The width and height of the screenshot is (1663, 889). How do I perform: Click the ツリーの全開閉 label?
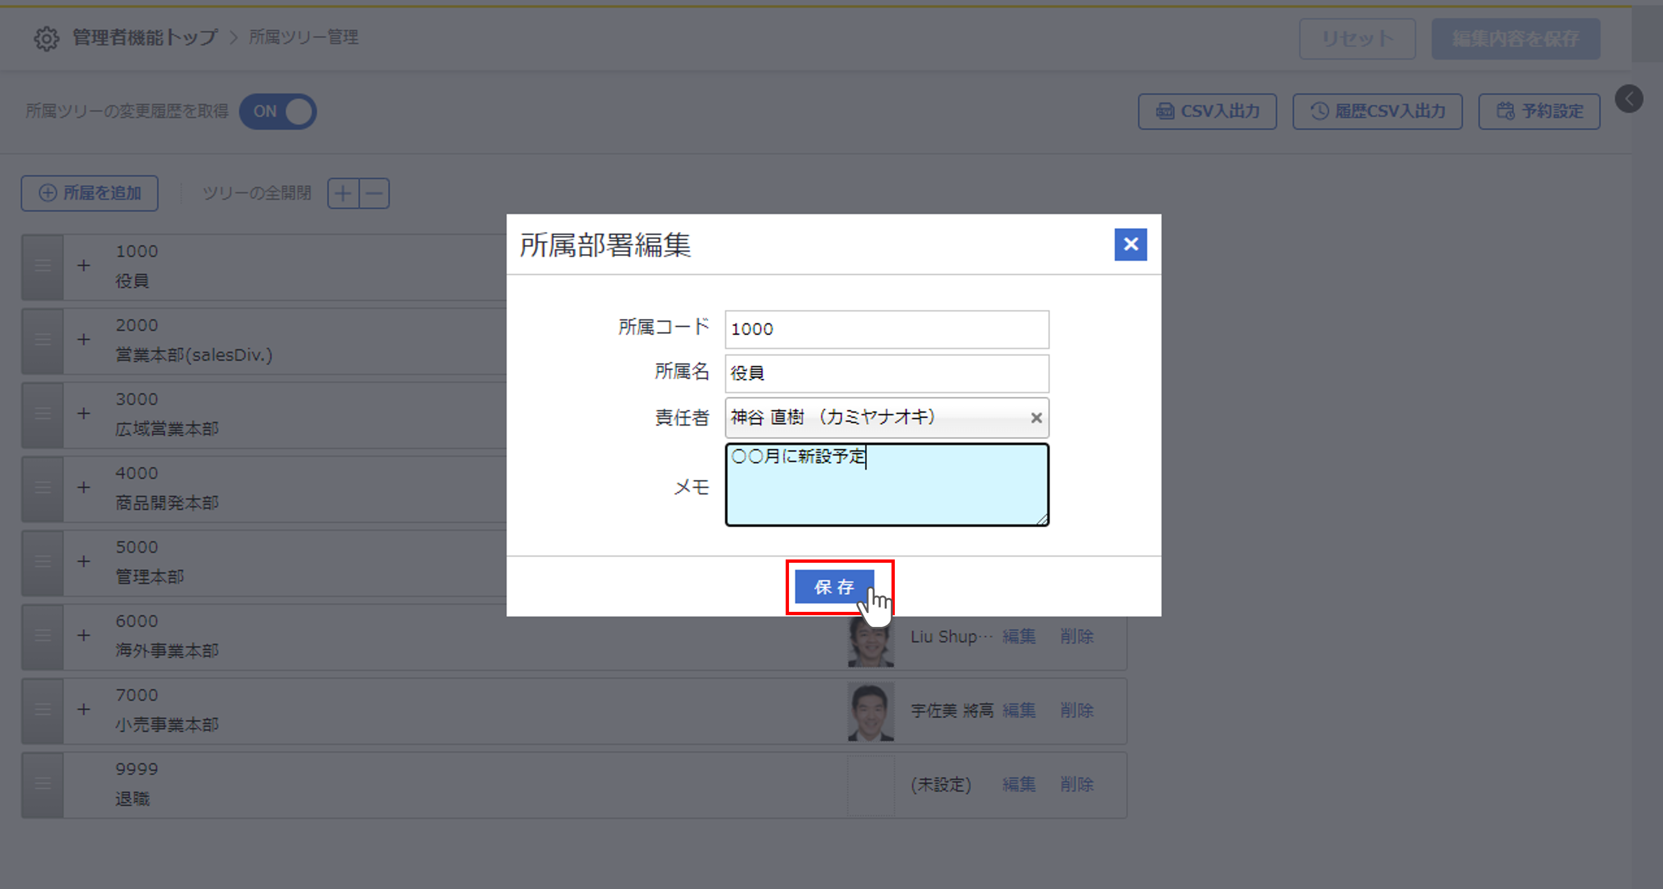pos(257,193)
